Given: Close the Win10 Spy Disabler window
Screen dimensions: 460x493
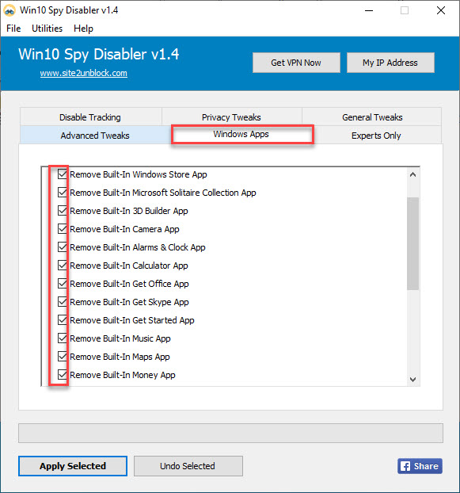Looking at the screenshot, I should point(441,10).
